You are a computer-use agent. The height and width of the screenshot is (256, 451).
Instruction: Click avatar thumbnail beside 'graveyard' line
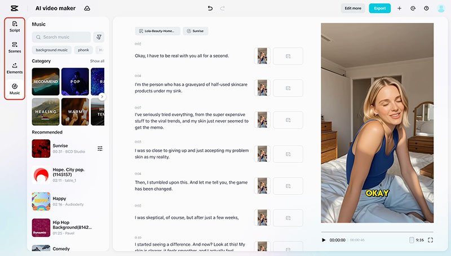262,88
